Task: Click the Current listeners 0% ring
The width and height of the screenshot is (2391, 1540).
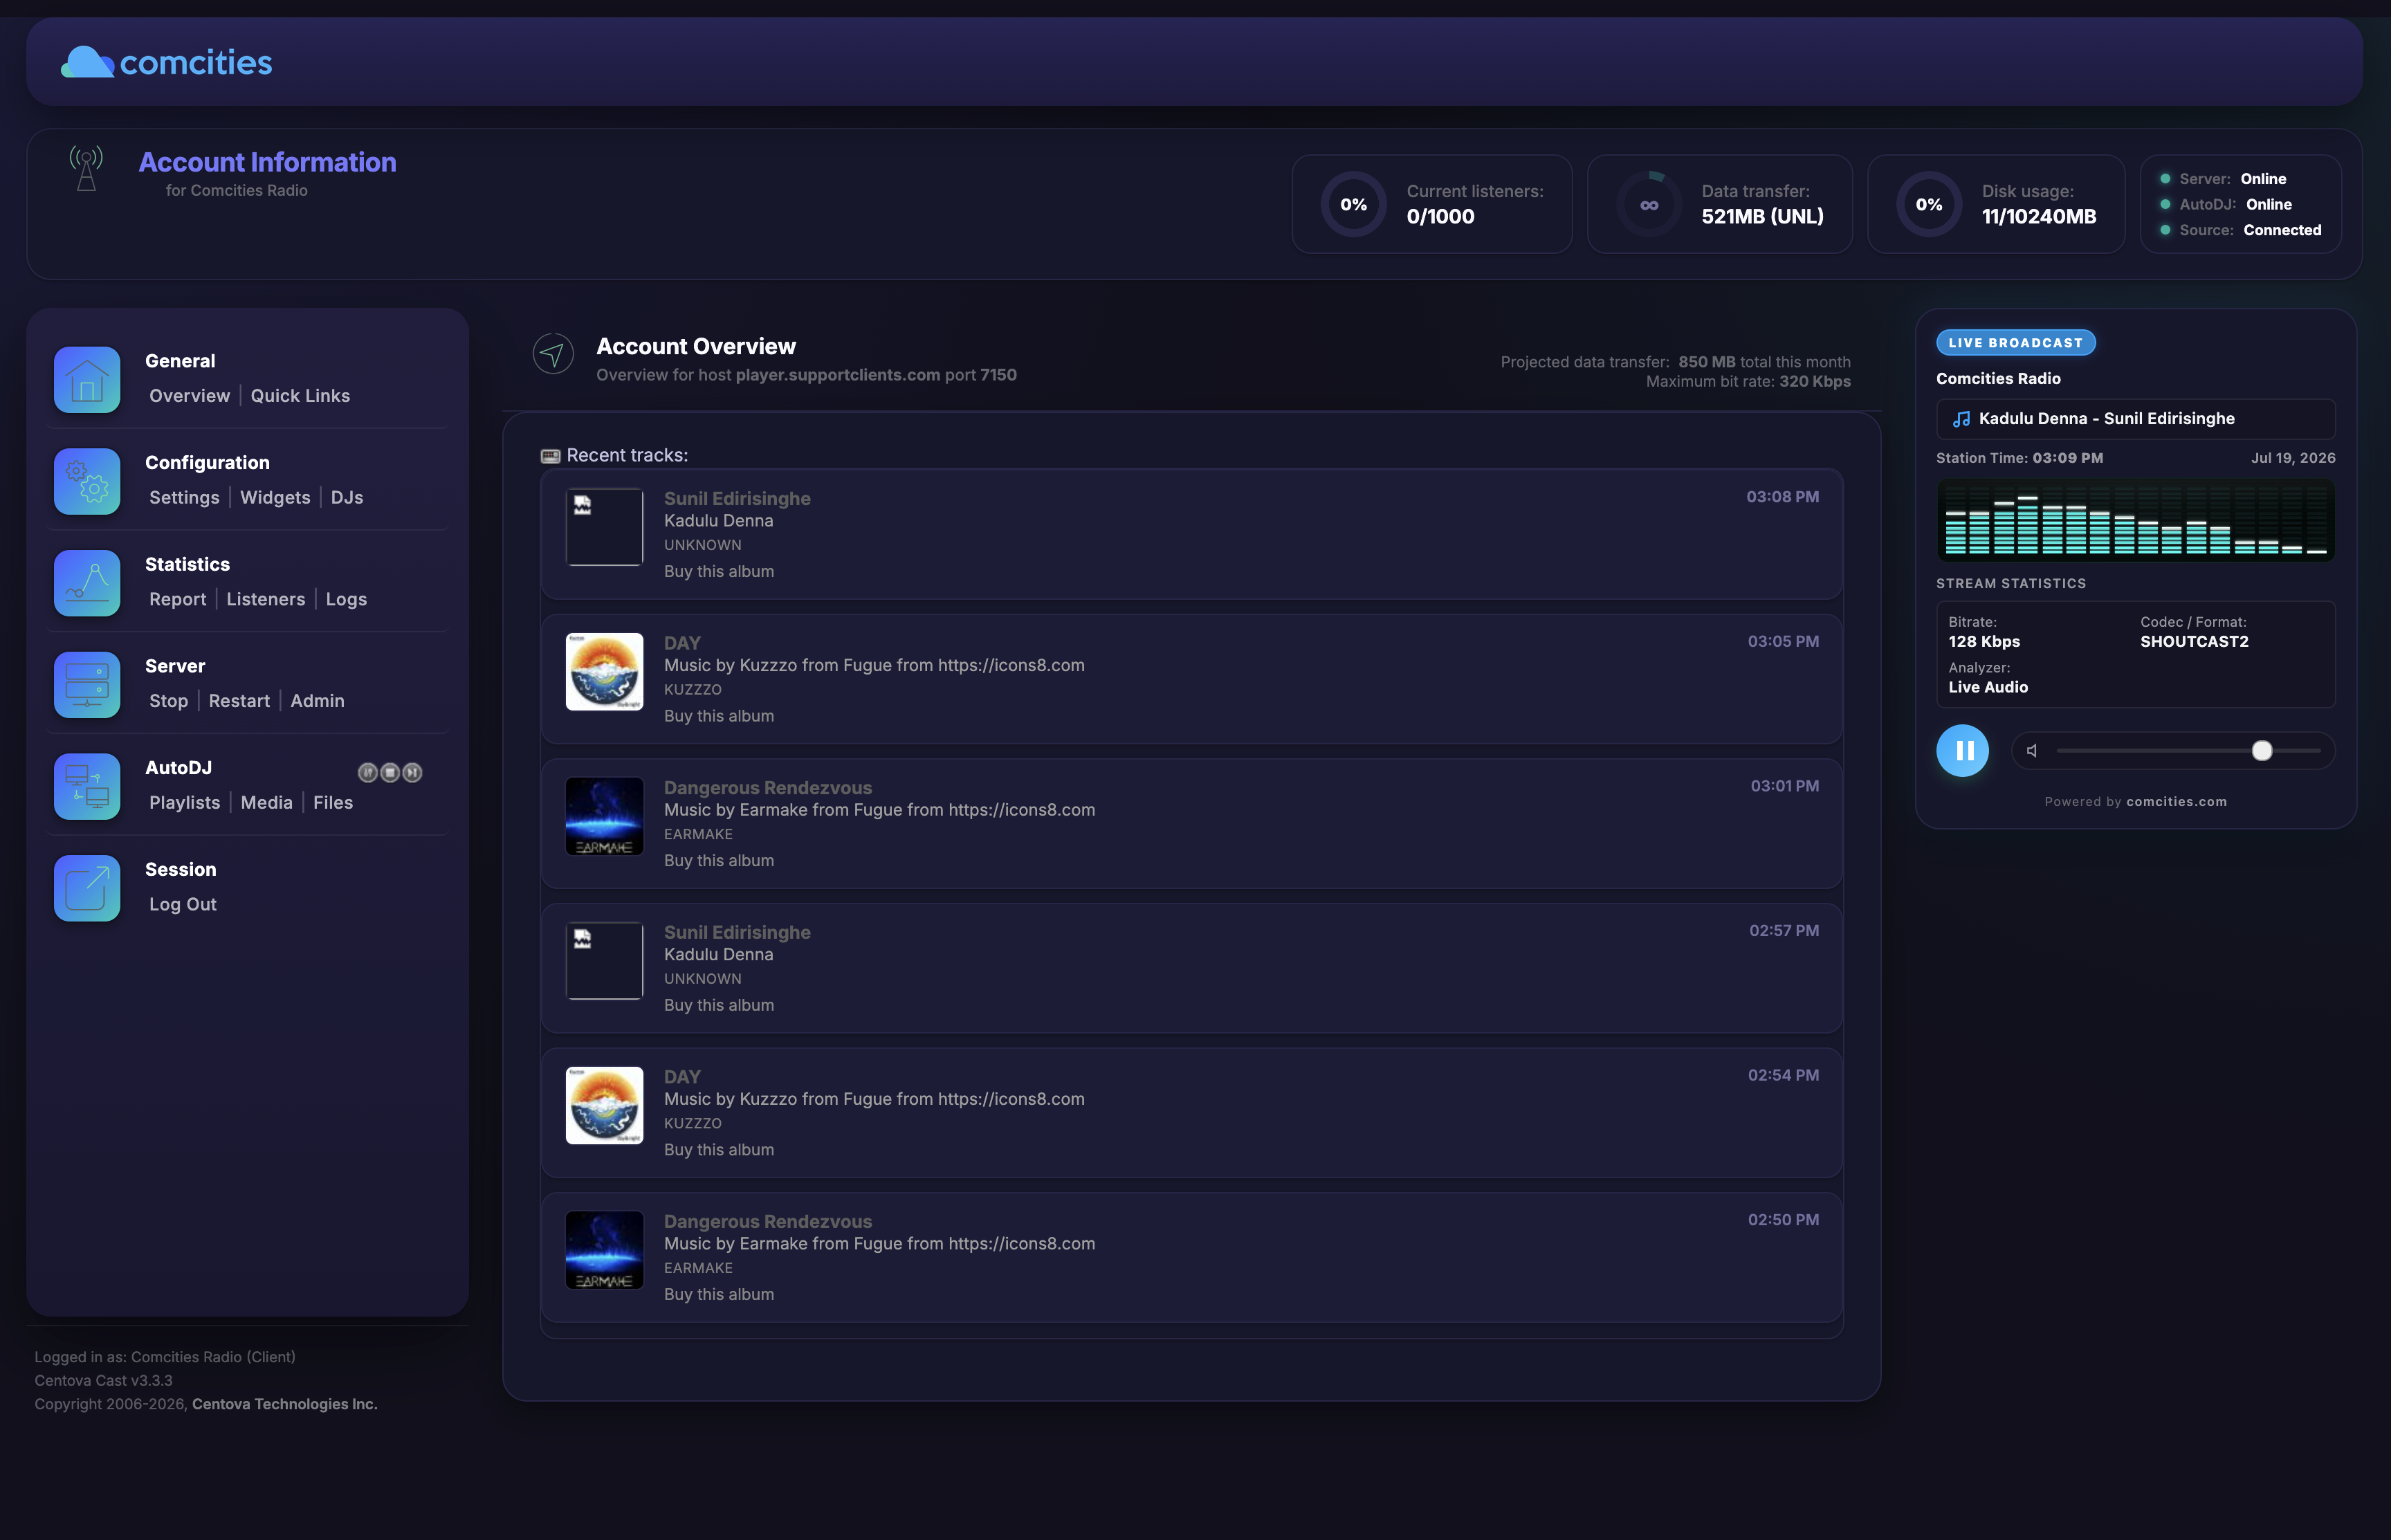Action: (x=1353, y=204)
